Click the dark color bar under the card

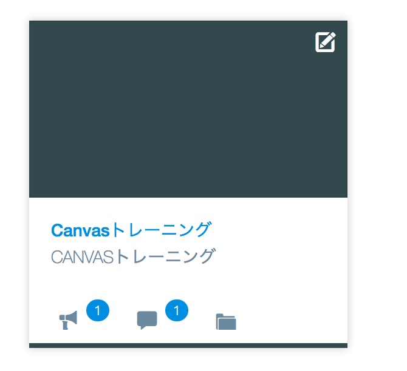coord(188,346)
